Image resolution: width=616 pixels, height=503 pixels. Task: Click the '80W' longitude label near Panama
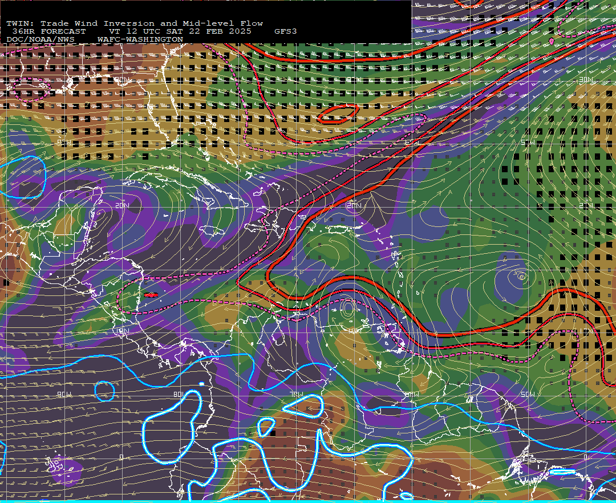point(179,394)
